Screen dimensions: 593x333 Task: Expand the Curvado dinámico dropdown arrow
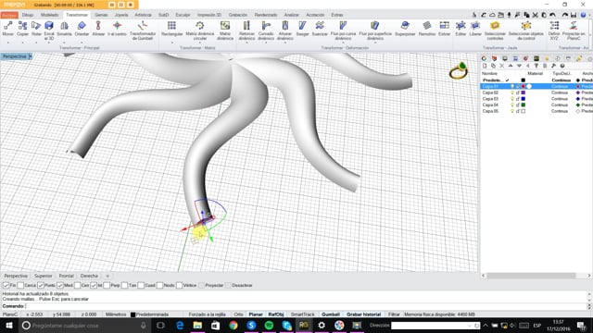coord(266,43)
